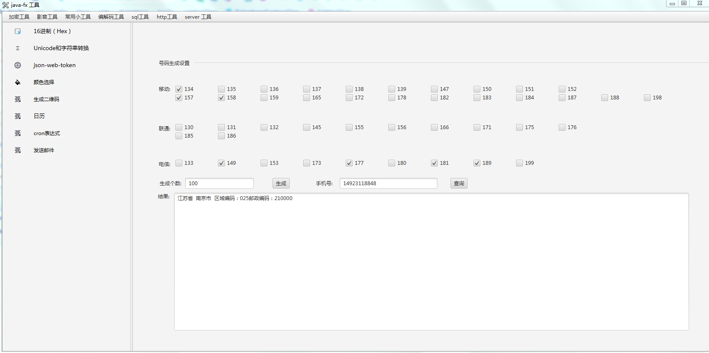Focus the 生成个数 input field
Image resolution: width=709 pixels, height=353 pixels.
219,184
